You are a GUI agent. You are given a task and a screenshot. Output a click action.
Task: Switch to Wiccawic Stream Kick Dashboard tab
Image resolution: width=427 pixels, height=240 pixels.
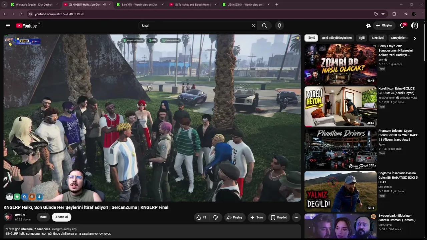click(x=34, y=5)
